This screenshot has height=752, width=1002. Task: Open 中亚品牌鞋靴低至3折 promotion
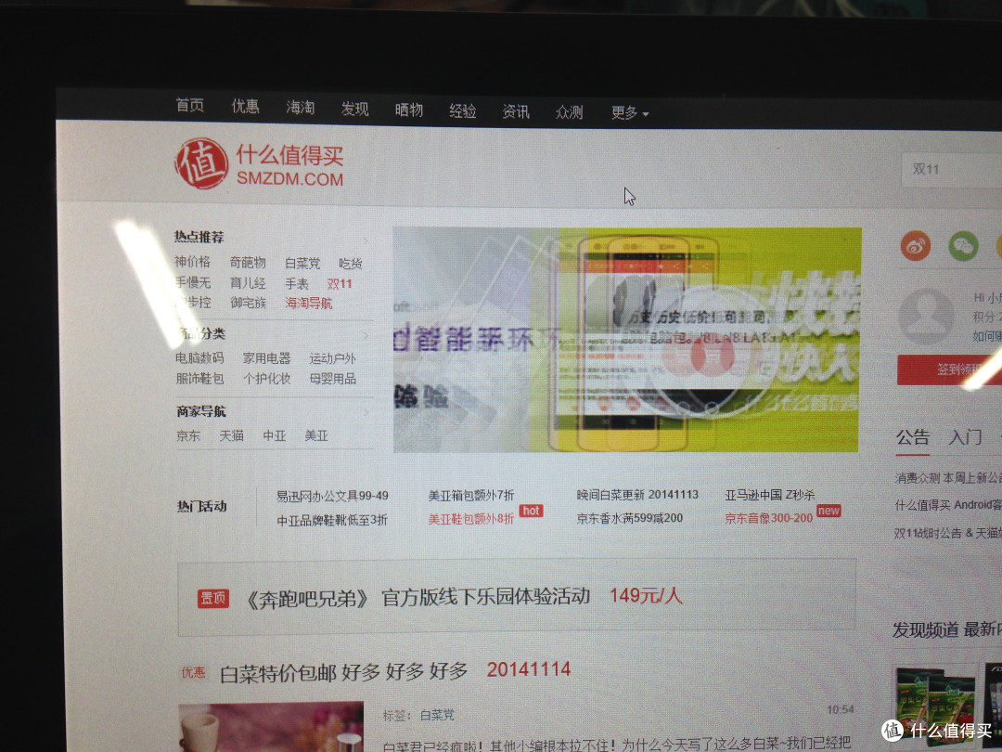click(x=332, y=521)
